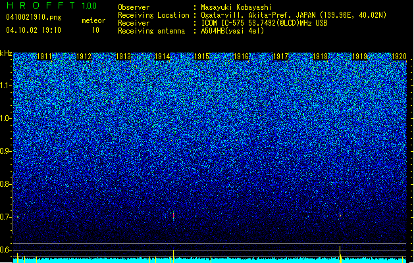Image resolution: width=414 pixels, height=263 pixels.
Task: Click time marker 1911
Action: pos(44,57)
